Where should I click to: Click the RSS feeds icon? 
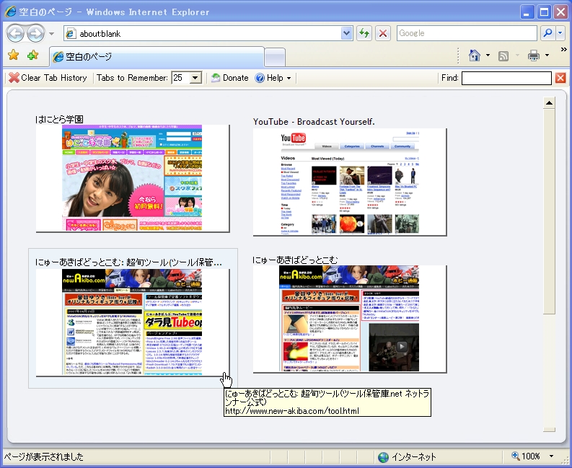[x=503, y=56]
